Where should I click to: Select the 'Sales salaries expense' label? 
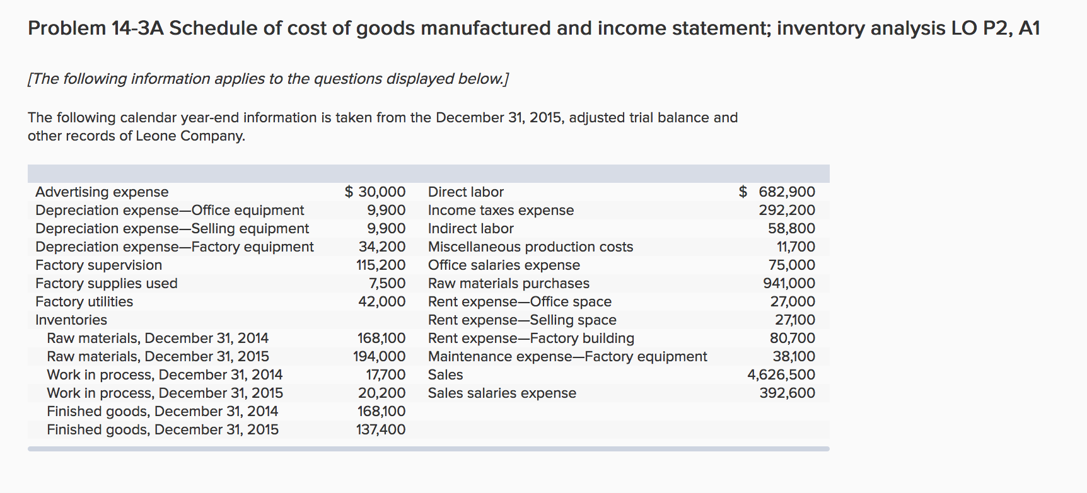pos(503,393)
